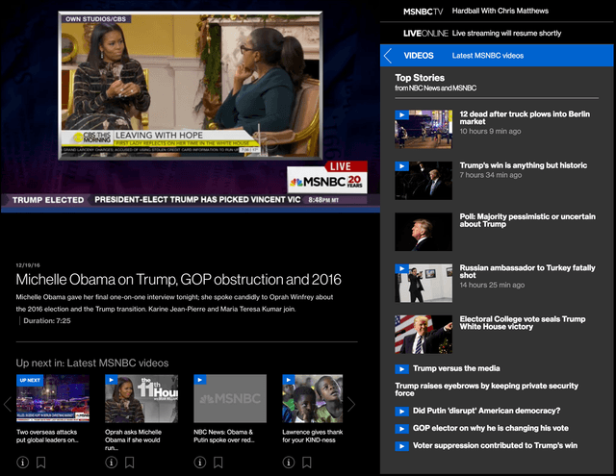Click play badge on Russian ambassador thumbnail
The width and height of the screenshot is (616, 476).
pos(401,268)
